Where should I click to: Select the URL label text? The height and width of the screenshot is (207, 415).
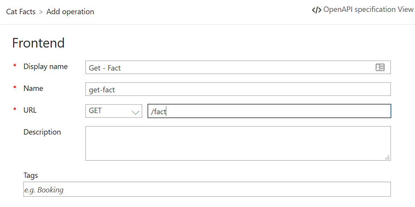[x=30, y=110]
